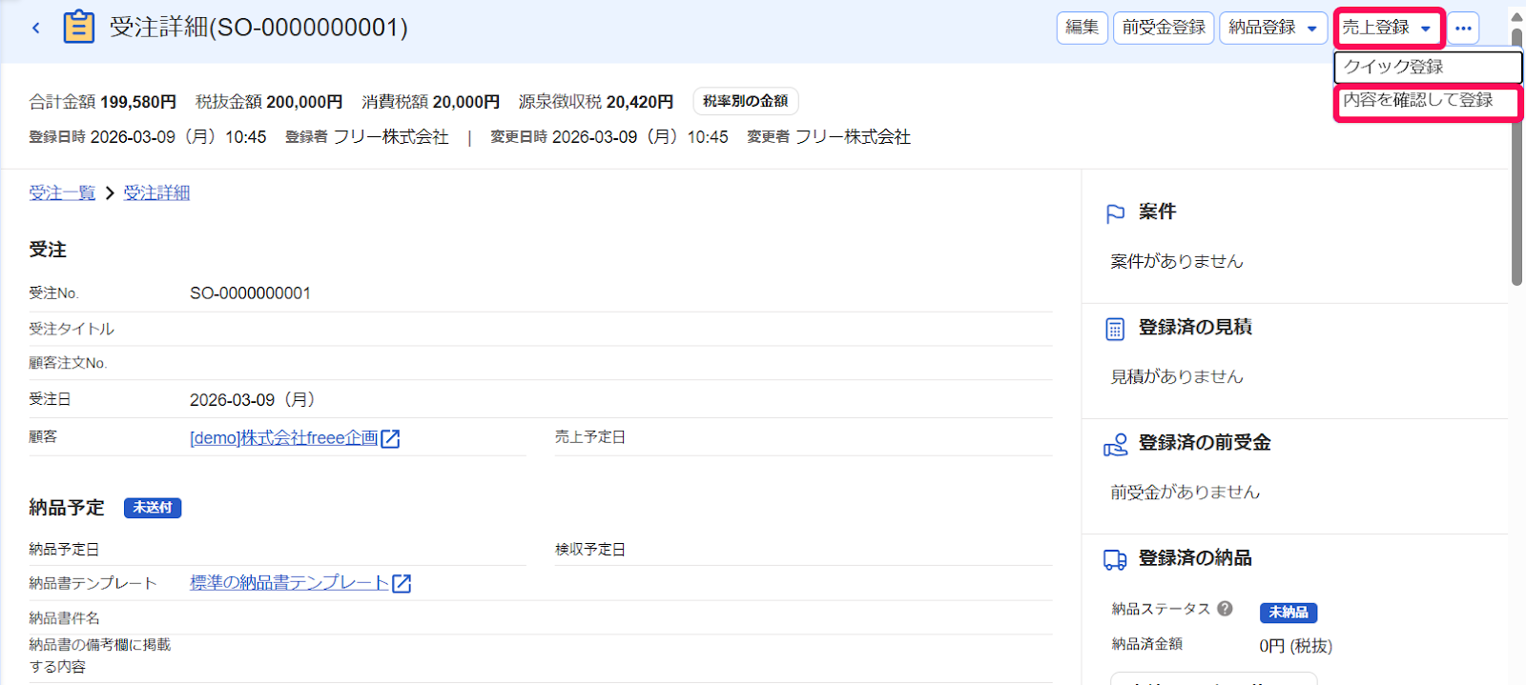Click the flag icon beside 案件
The image size is (1526, 685).
coord(1115,213)
